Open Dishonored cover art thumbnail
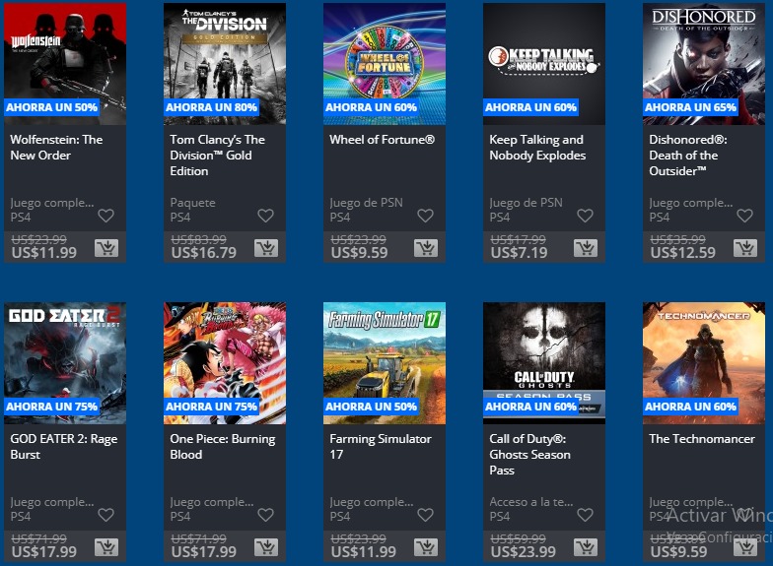This screenshot has height=566, width=773. (704, 64)
